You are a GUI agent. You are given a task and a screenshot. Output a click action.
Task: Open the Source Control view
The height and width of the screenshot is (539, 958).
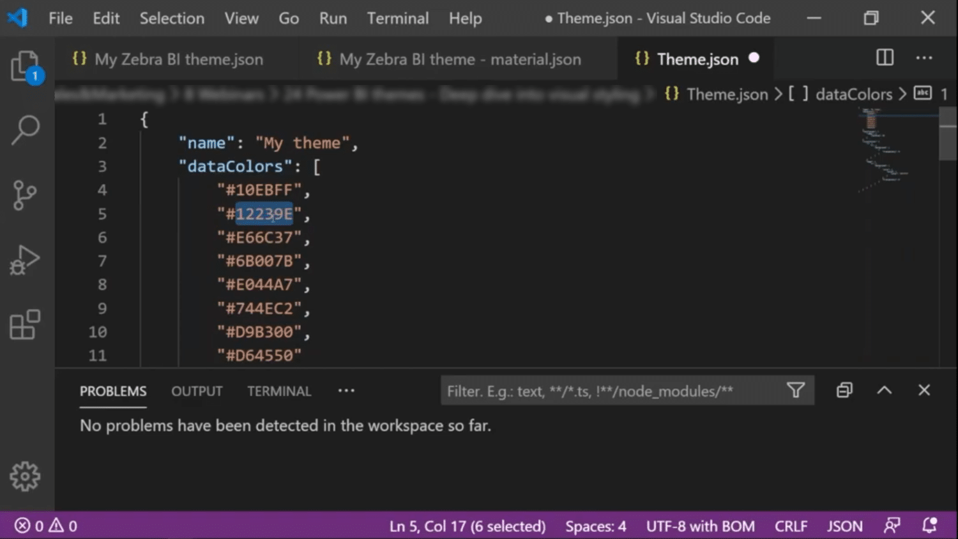click(26, 195)
